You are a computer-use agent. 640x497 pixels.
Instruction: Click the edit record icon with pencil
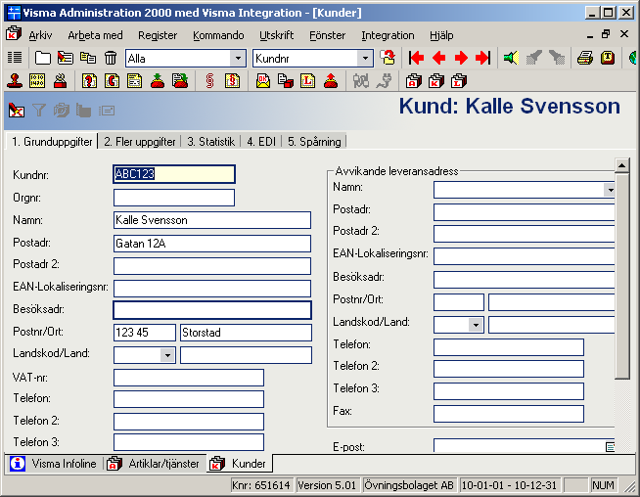point(66,58)
